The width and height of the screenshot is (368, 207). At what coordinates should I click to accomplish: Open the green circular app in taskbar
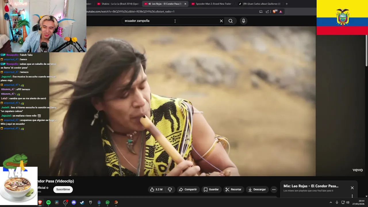[x=108, y=202]
